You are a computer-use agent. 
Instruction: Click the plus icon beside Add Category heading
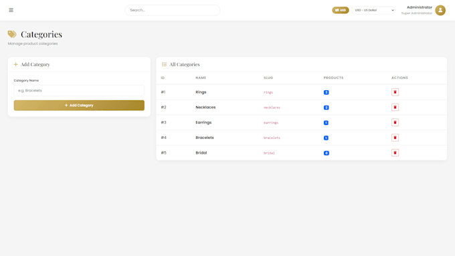click(15, 64)
